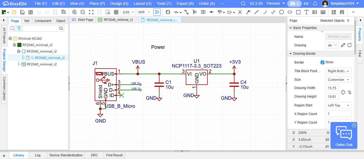Click the No Connect flag X tool
Screen dimensions: 364x159
point(240,12)
